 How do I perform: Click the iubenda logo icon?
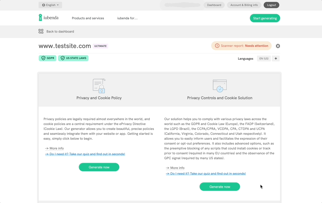coord(41,18)
